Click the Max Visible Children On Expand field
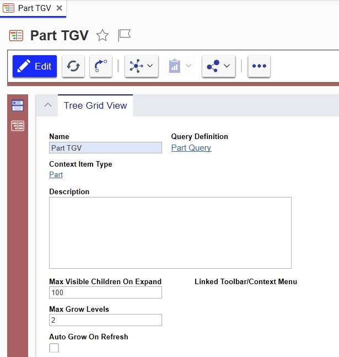The image size is (339, 357). pyautogui.click(x=106, y=292)
